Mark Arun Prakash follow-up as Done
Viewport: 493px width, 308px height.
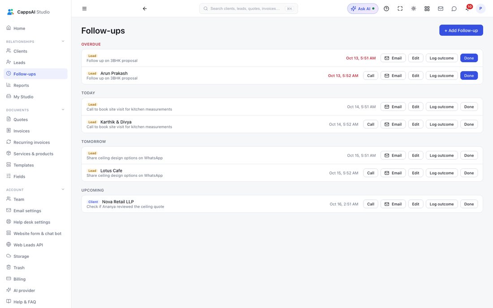(469, 76)
